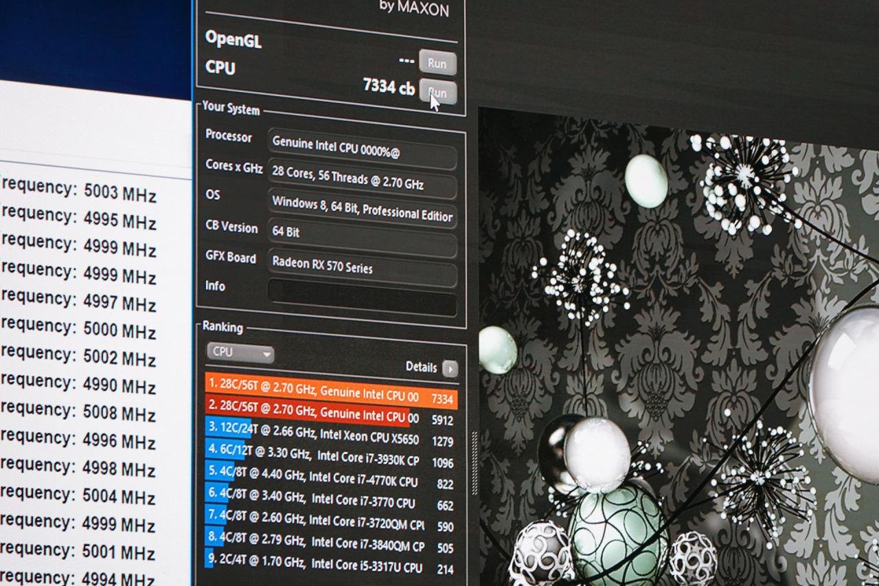This screenshot has width=879, height=586.
Task: Click the 4996 MHz frequency line in left window
Action: (x=78, y=439)
